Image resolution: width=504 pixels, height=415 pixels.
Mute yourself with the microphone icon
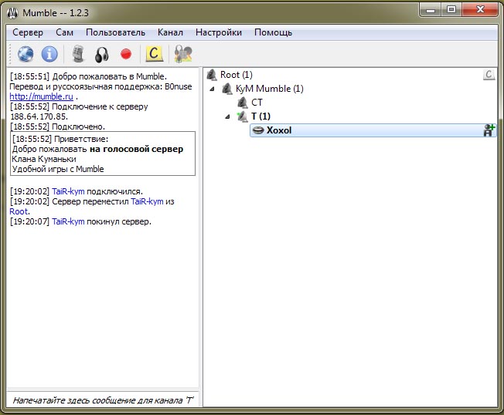[78, 54]
